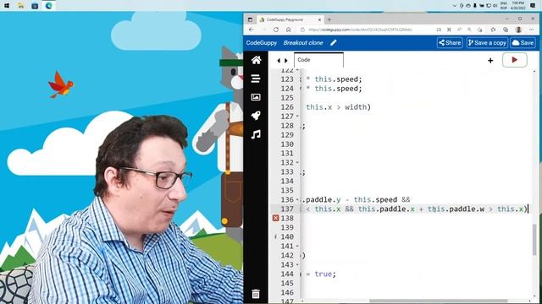Click the taskbar clock showing 7:00 PM
This screenshot has height=304, width=542.
point(517,6)
